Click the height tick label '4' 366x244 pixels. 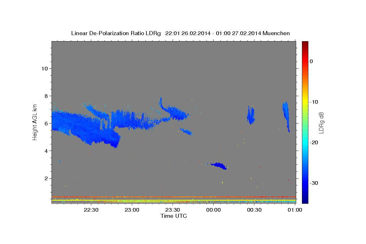(x=45, y=151)
